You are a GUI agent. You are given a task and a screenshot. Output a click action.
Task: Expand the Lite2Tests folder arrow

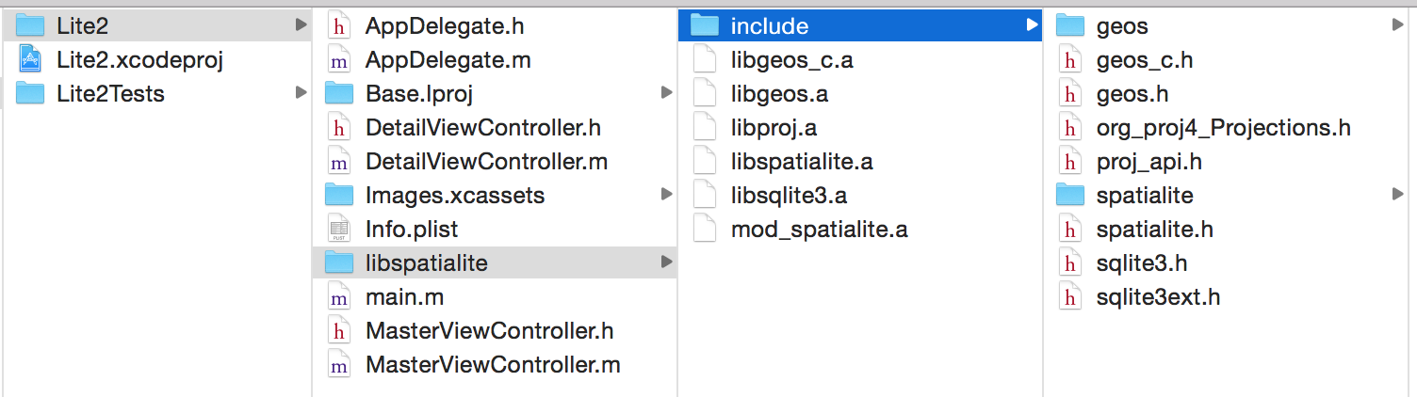301,93
